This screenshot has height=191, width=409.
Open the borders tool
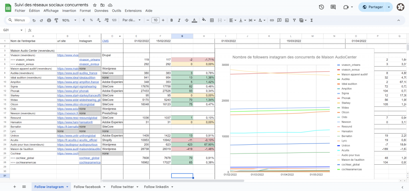[x=212, y=20]
